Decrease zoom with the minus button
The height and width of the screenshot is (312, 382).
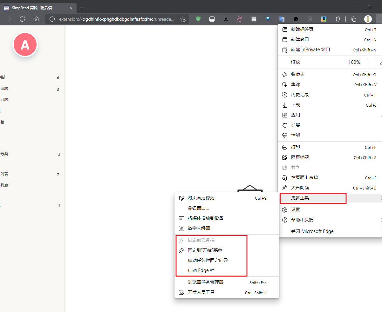[340, 62]
